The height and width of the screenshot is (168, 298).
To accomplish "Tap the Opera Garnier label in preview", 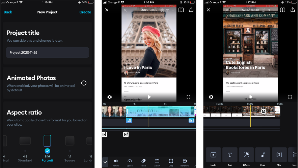I will 133,99.
